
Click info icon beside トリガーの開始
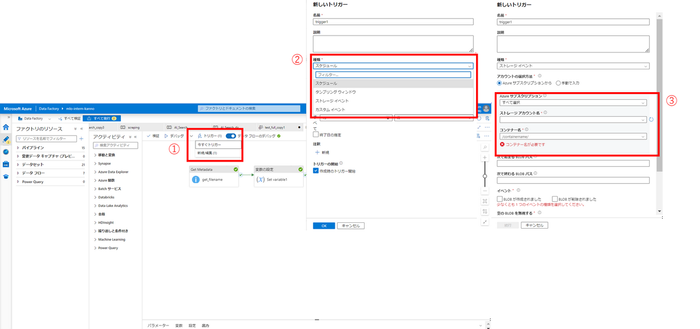(341, 163)
